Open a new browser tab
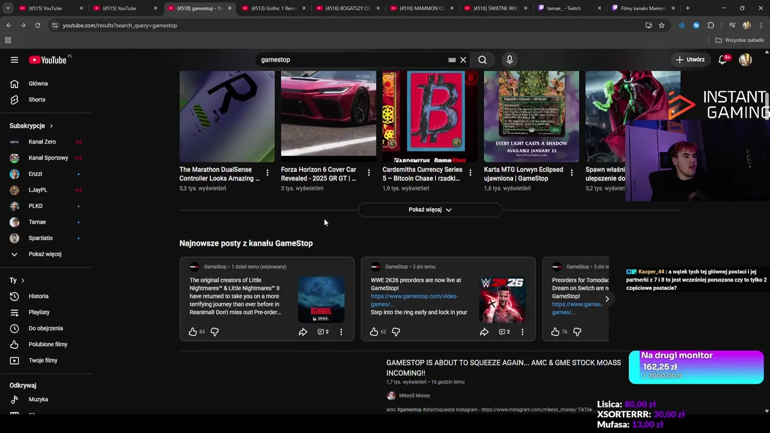Image resolution: width=770 pixels, height=433 pixels. click(x=688, y=8)
